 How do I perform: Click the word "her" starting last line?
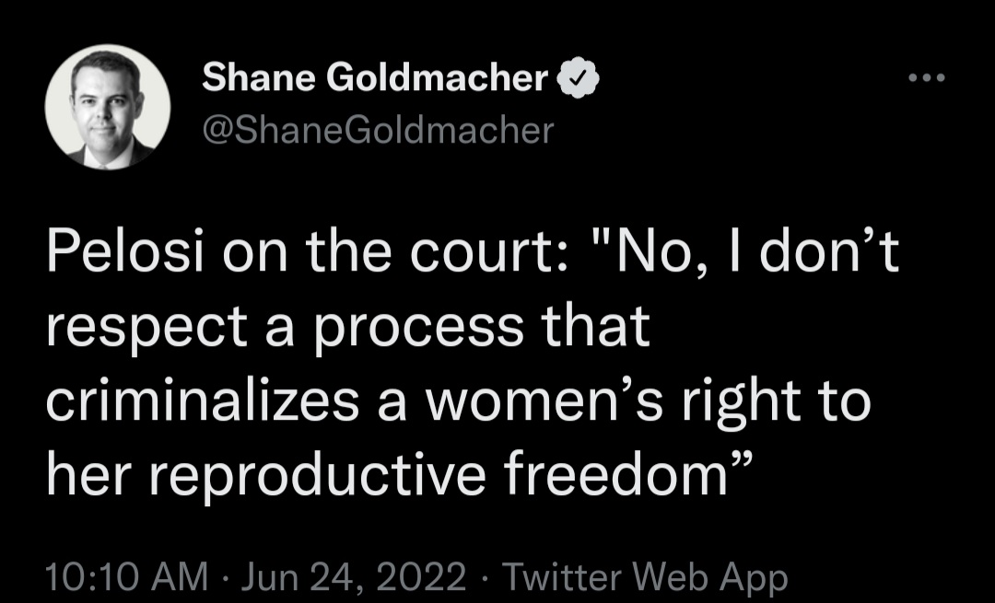click(88, 474)
